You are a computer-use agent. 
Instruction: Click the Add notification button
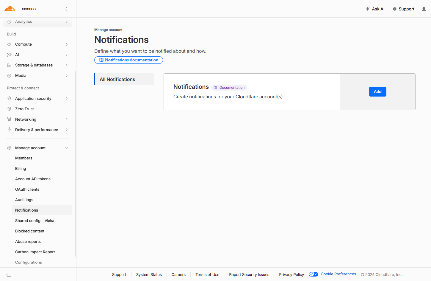coord(378,91)
